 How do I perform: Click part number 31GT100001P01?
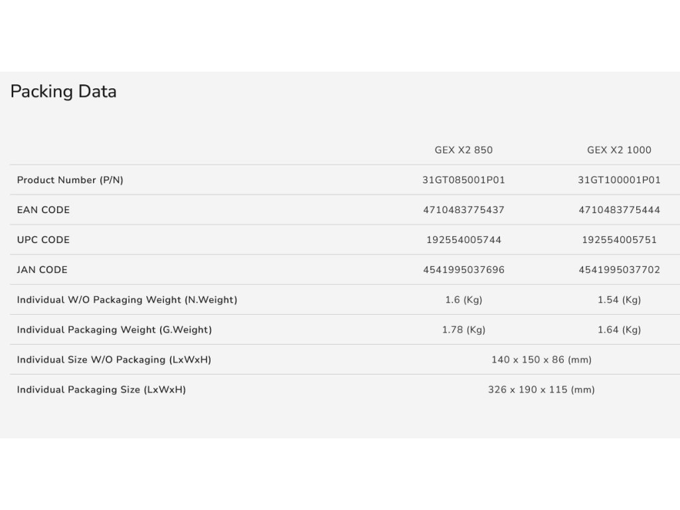(619, 180)
